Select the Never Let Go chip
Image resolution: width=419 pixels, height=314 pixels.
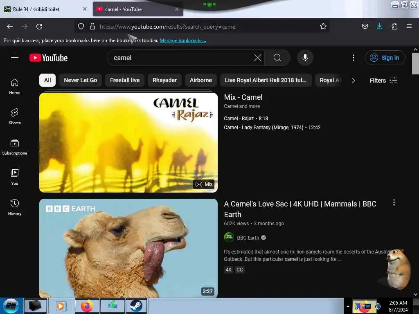81,80
